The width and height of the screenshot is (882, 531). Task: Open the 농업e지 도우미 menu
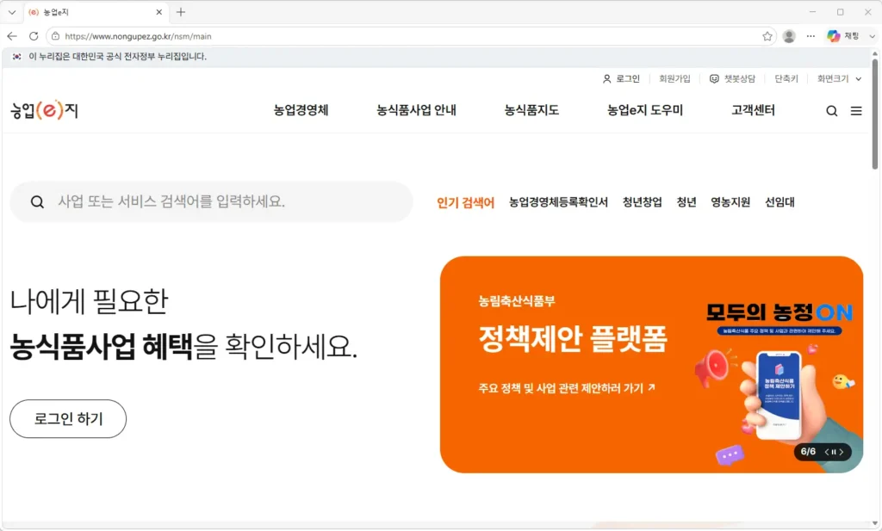pos(645,110)
